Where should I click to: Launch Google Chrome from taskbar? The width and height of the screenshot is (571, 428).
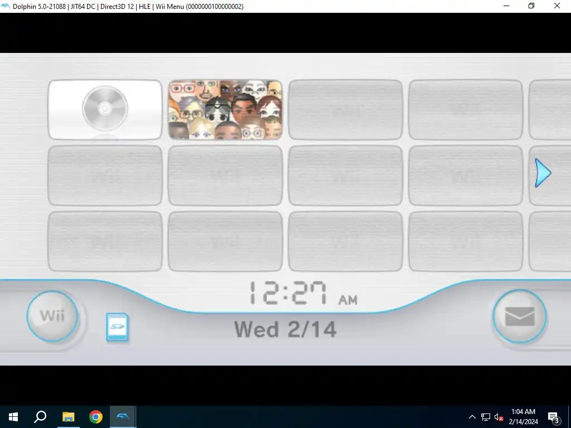(96, 417)
